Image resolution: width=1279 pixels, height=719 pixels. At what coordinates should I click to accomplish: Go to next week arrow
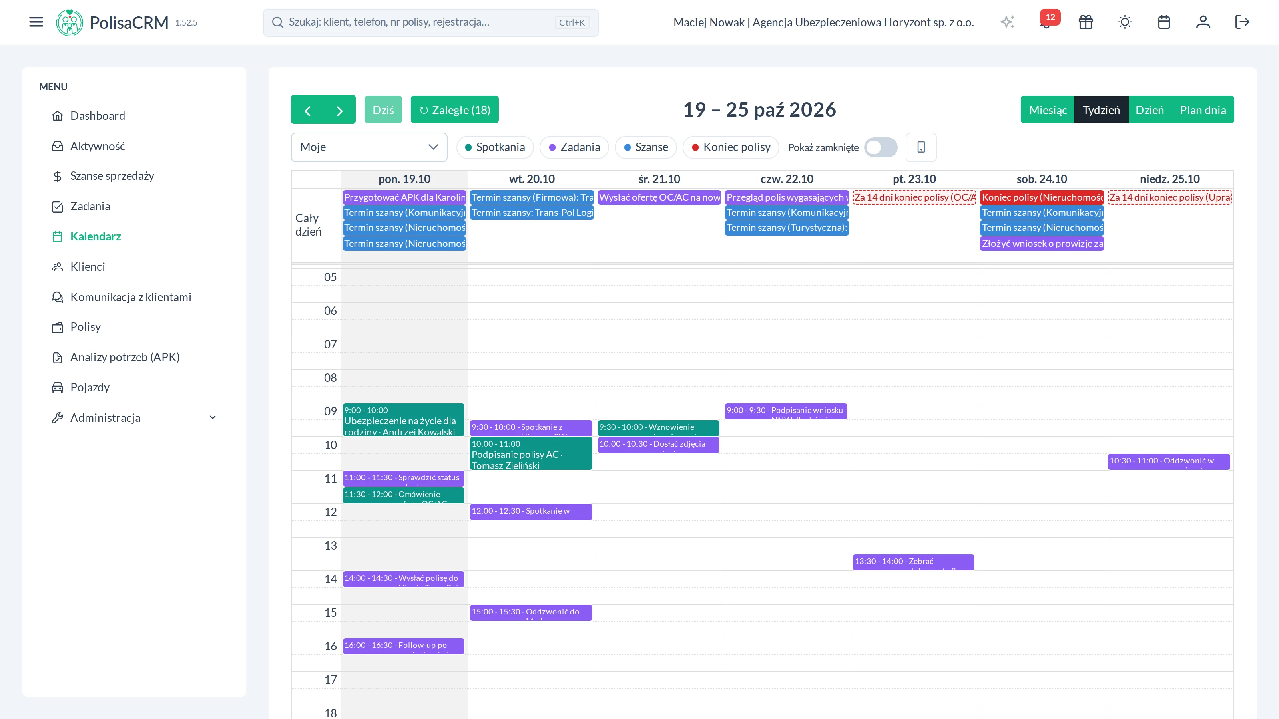[x=340, y=110]
